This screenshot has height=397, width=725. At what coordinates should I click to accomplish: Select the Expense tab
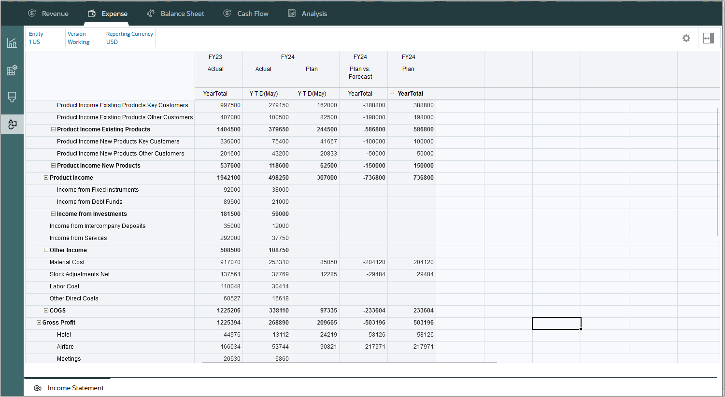tap(108, 14)
